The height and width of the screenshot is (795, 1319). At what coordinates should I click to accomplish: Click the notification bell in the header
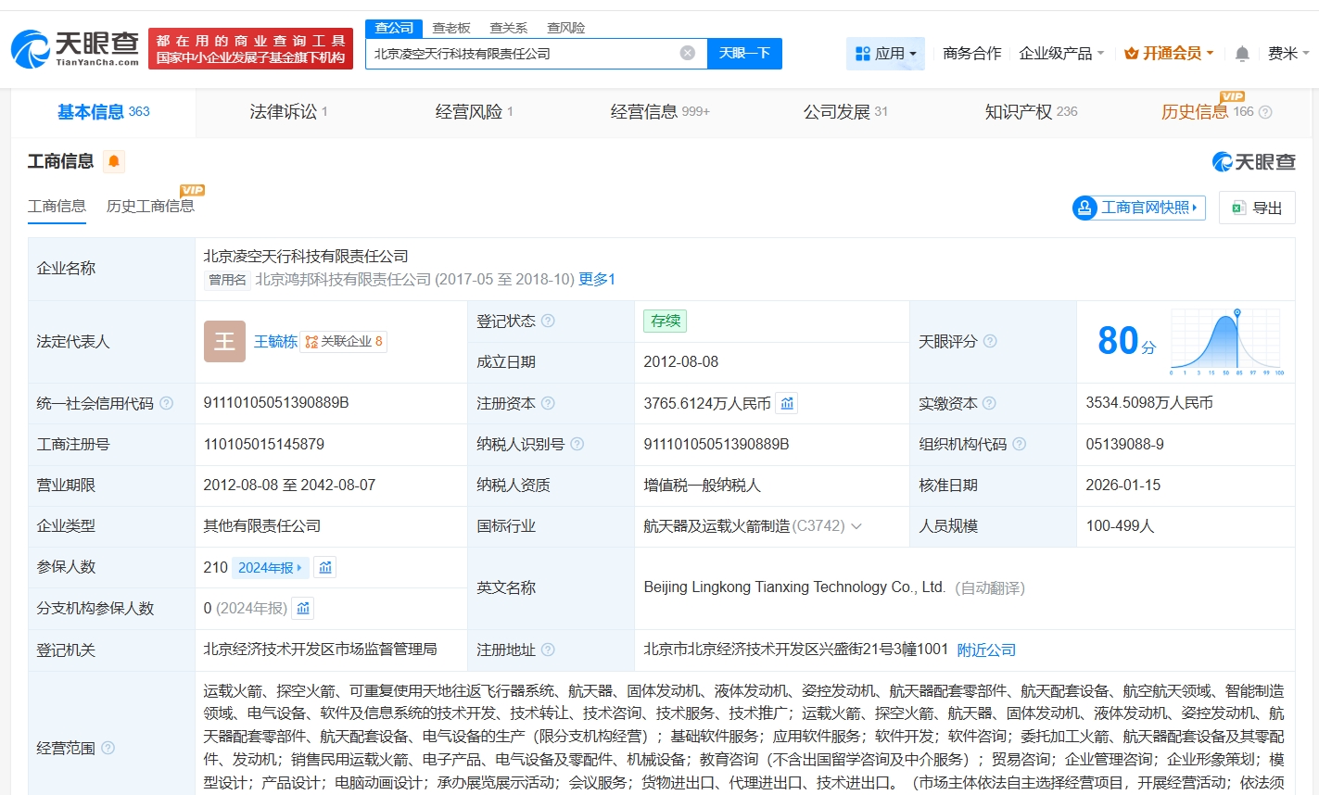tap(1242, 54)
